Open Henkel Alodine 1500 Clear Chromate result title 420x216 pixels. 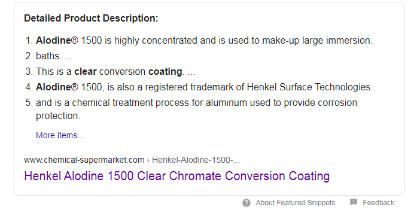176,176
